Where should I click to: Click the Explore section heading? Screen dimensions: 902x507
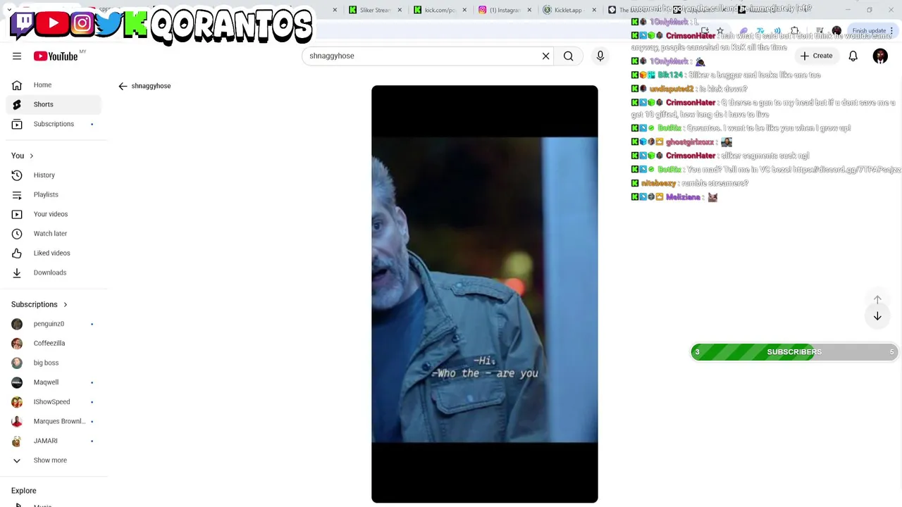click(x=23, y=491)
